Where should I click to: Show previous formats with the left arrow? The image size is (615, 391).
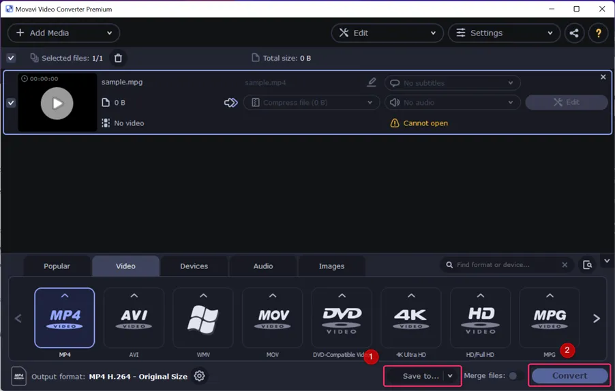(x=18, y=318)
